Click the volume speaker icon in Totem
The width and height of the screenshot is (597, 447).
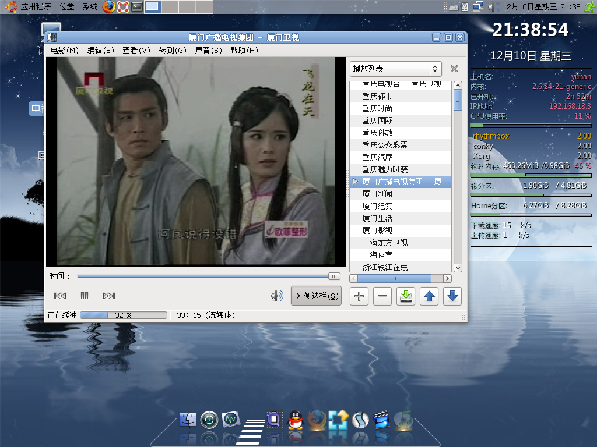coord(277,296)
